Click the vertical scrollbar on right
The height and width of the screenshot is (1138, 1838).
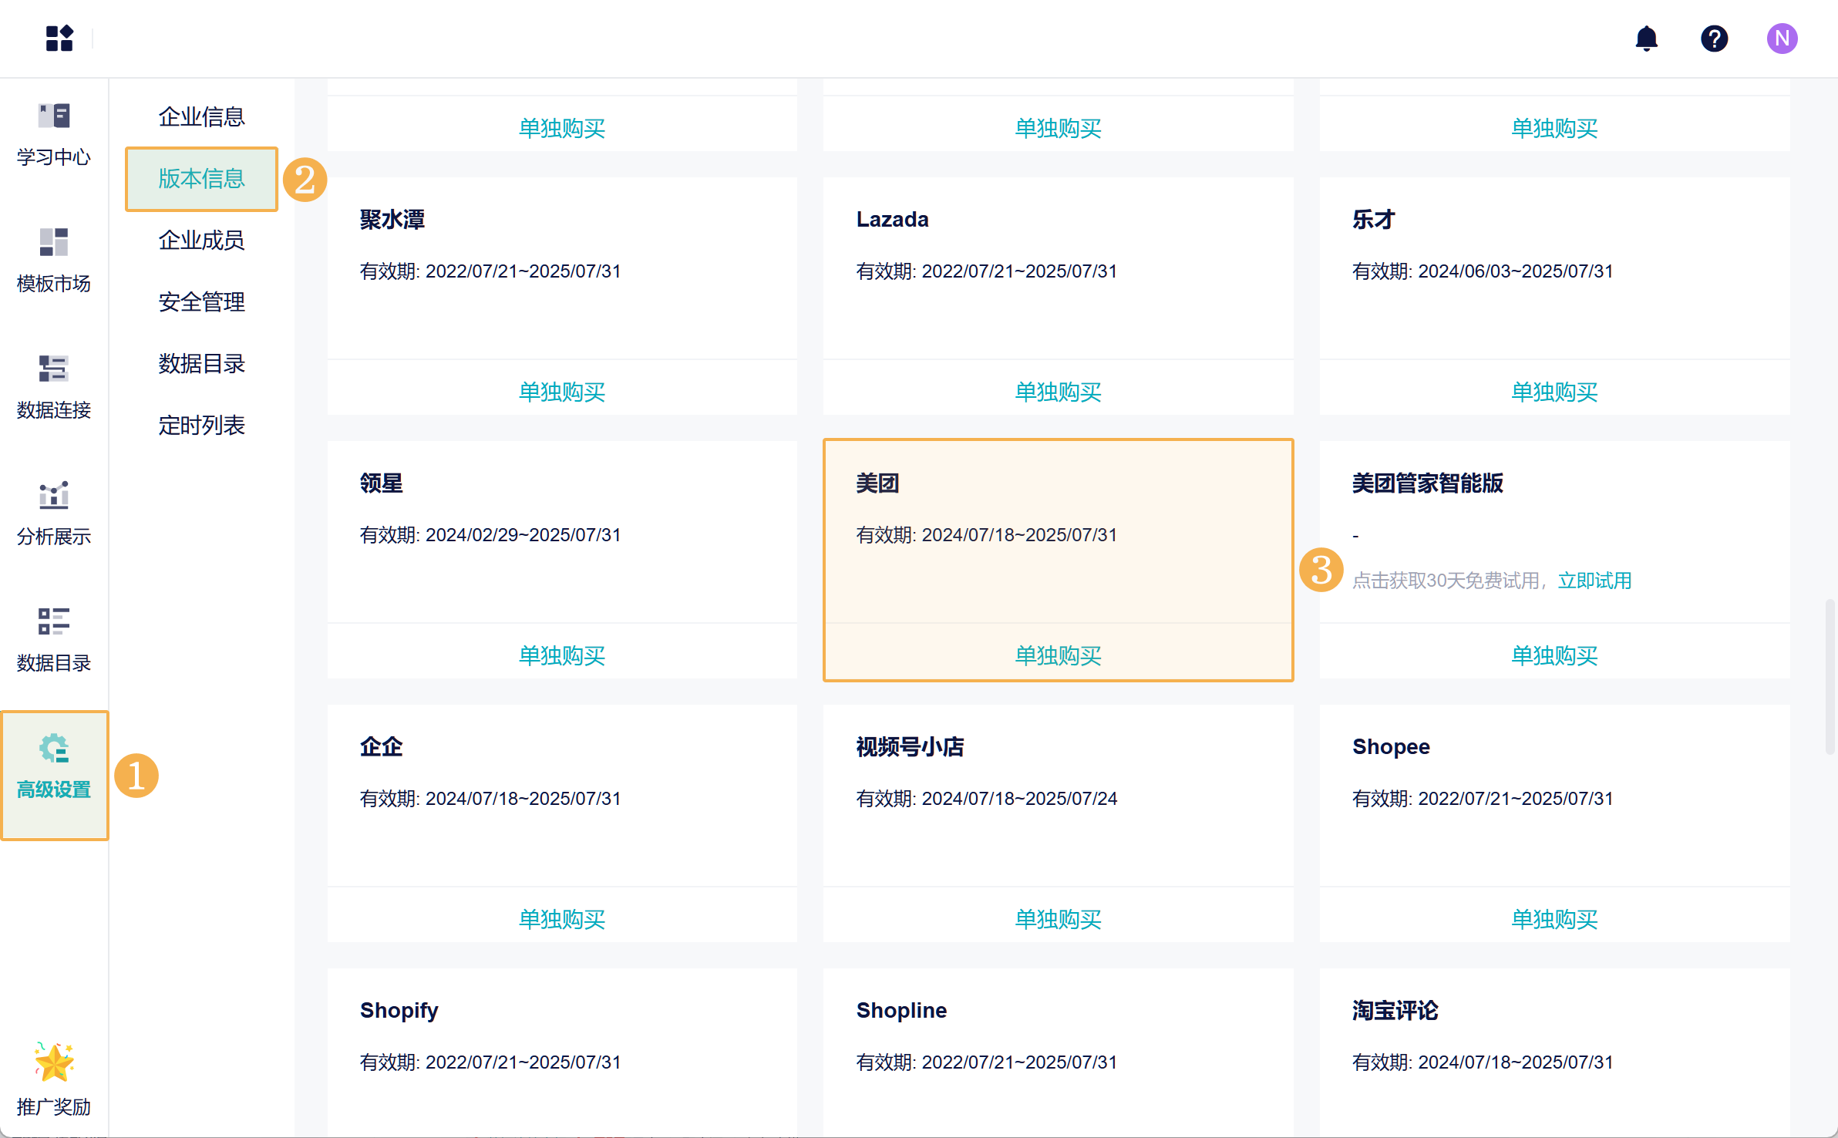coord(1830,675)
